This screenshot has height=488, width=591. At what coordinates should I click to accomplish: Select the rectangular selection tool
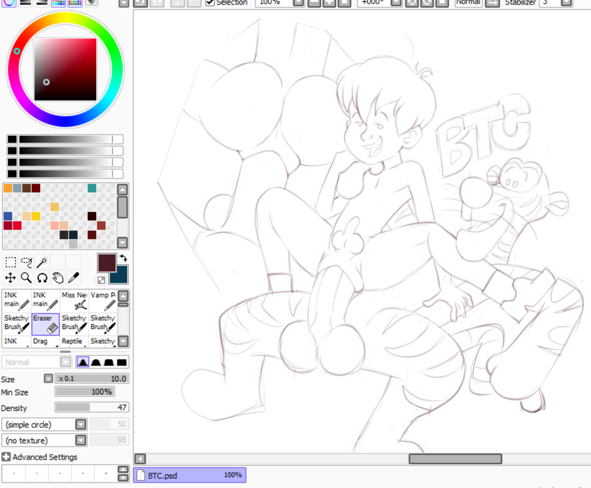point(11,262)
